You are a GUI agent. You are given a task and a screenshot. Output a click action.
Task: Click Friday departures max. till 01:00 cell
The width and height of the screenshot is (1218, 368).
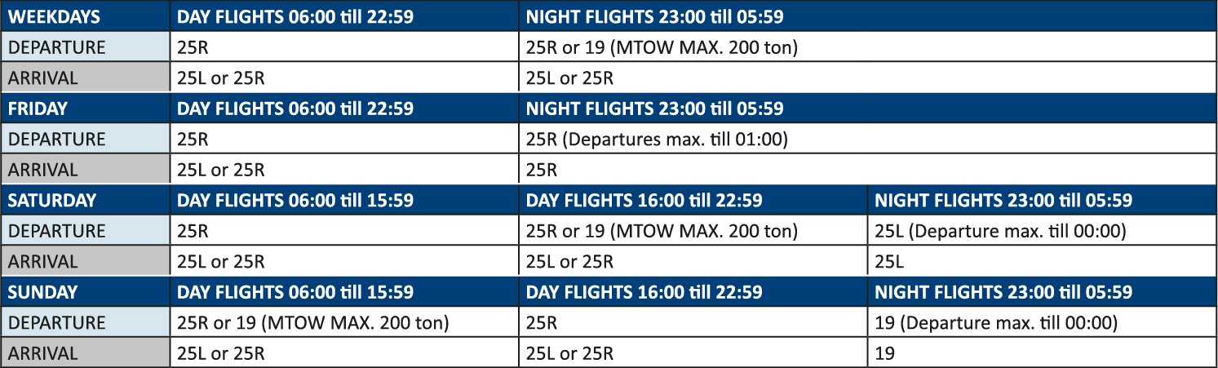pyautogui.click(x=868, y=140)
